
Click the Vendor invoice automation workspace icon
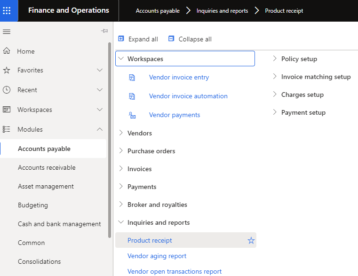[x=132, y=96]
